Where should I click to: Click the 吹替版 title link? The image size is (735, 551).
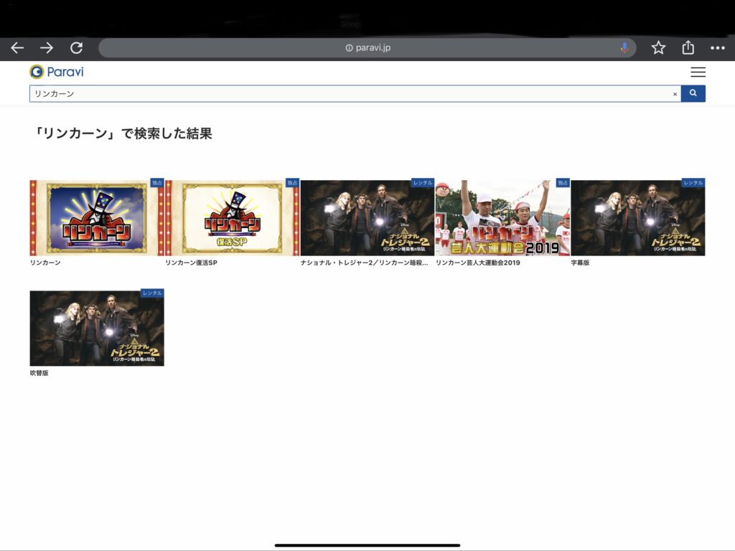coord(39,373)
